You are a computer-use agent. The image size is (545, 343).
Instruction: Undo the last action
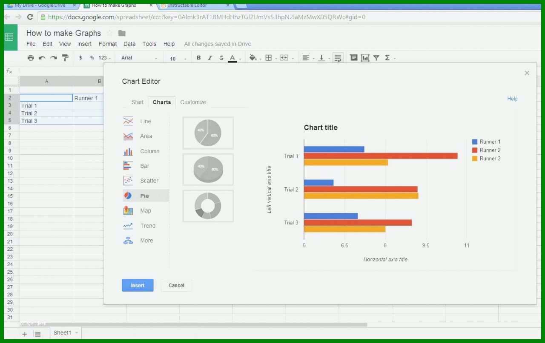click(42, 58)
